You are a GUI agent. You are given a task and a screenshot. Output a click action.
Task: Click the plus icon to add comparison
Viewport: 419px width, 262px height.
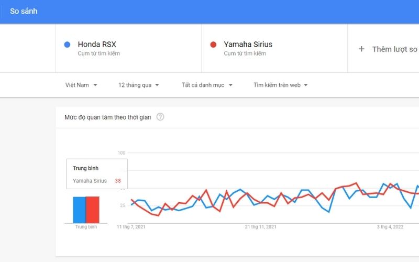pos(361,49)
